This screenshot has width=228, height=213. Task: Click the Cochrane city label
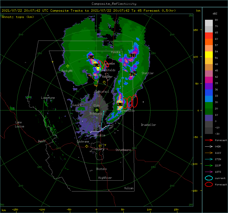click(83, 142)
